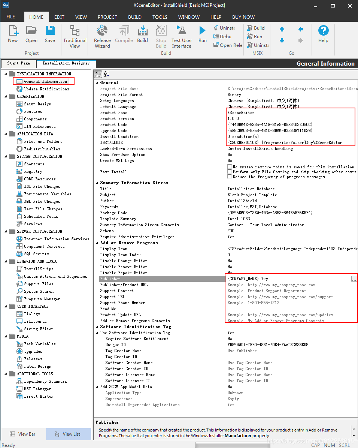
Task: Click ellipsis button in Publisher row
Action: [354, 279]
